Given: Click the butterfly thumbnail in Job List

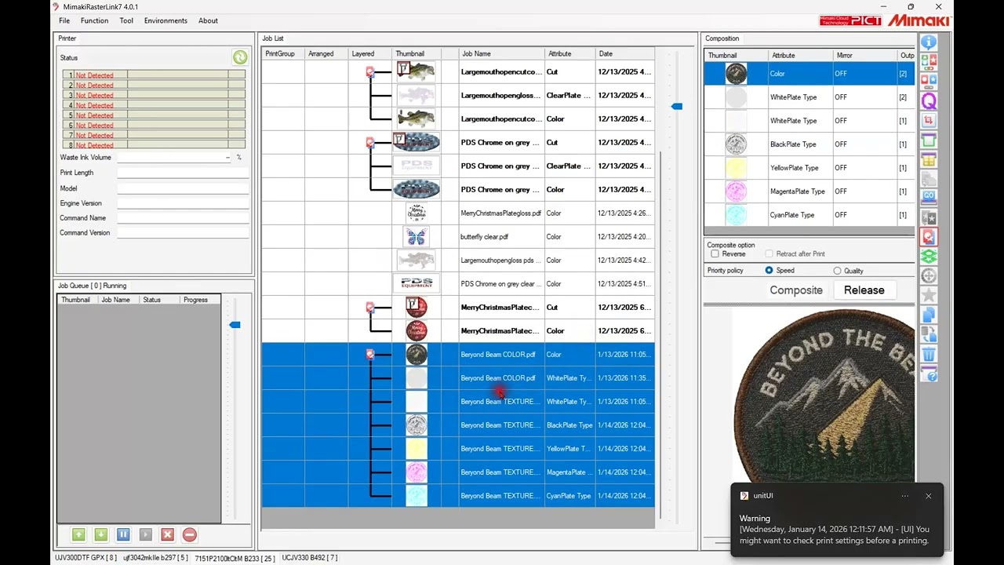Looking at the screenshot, I should pyautogui.click(x=417, y=237).
